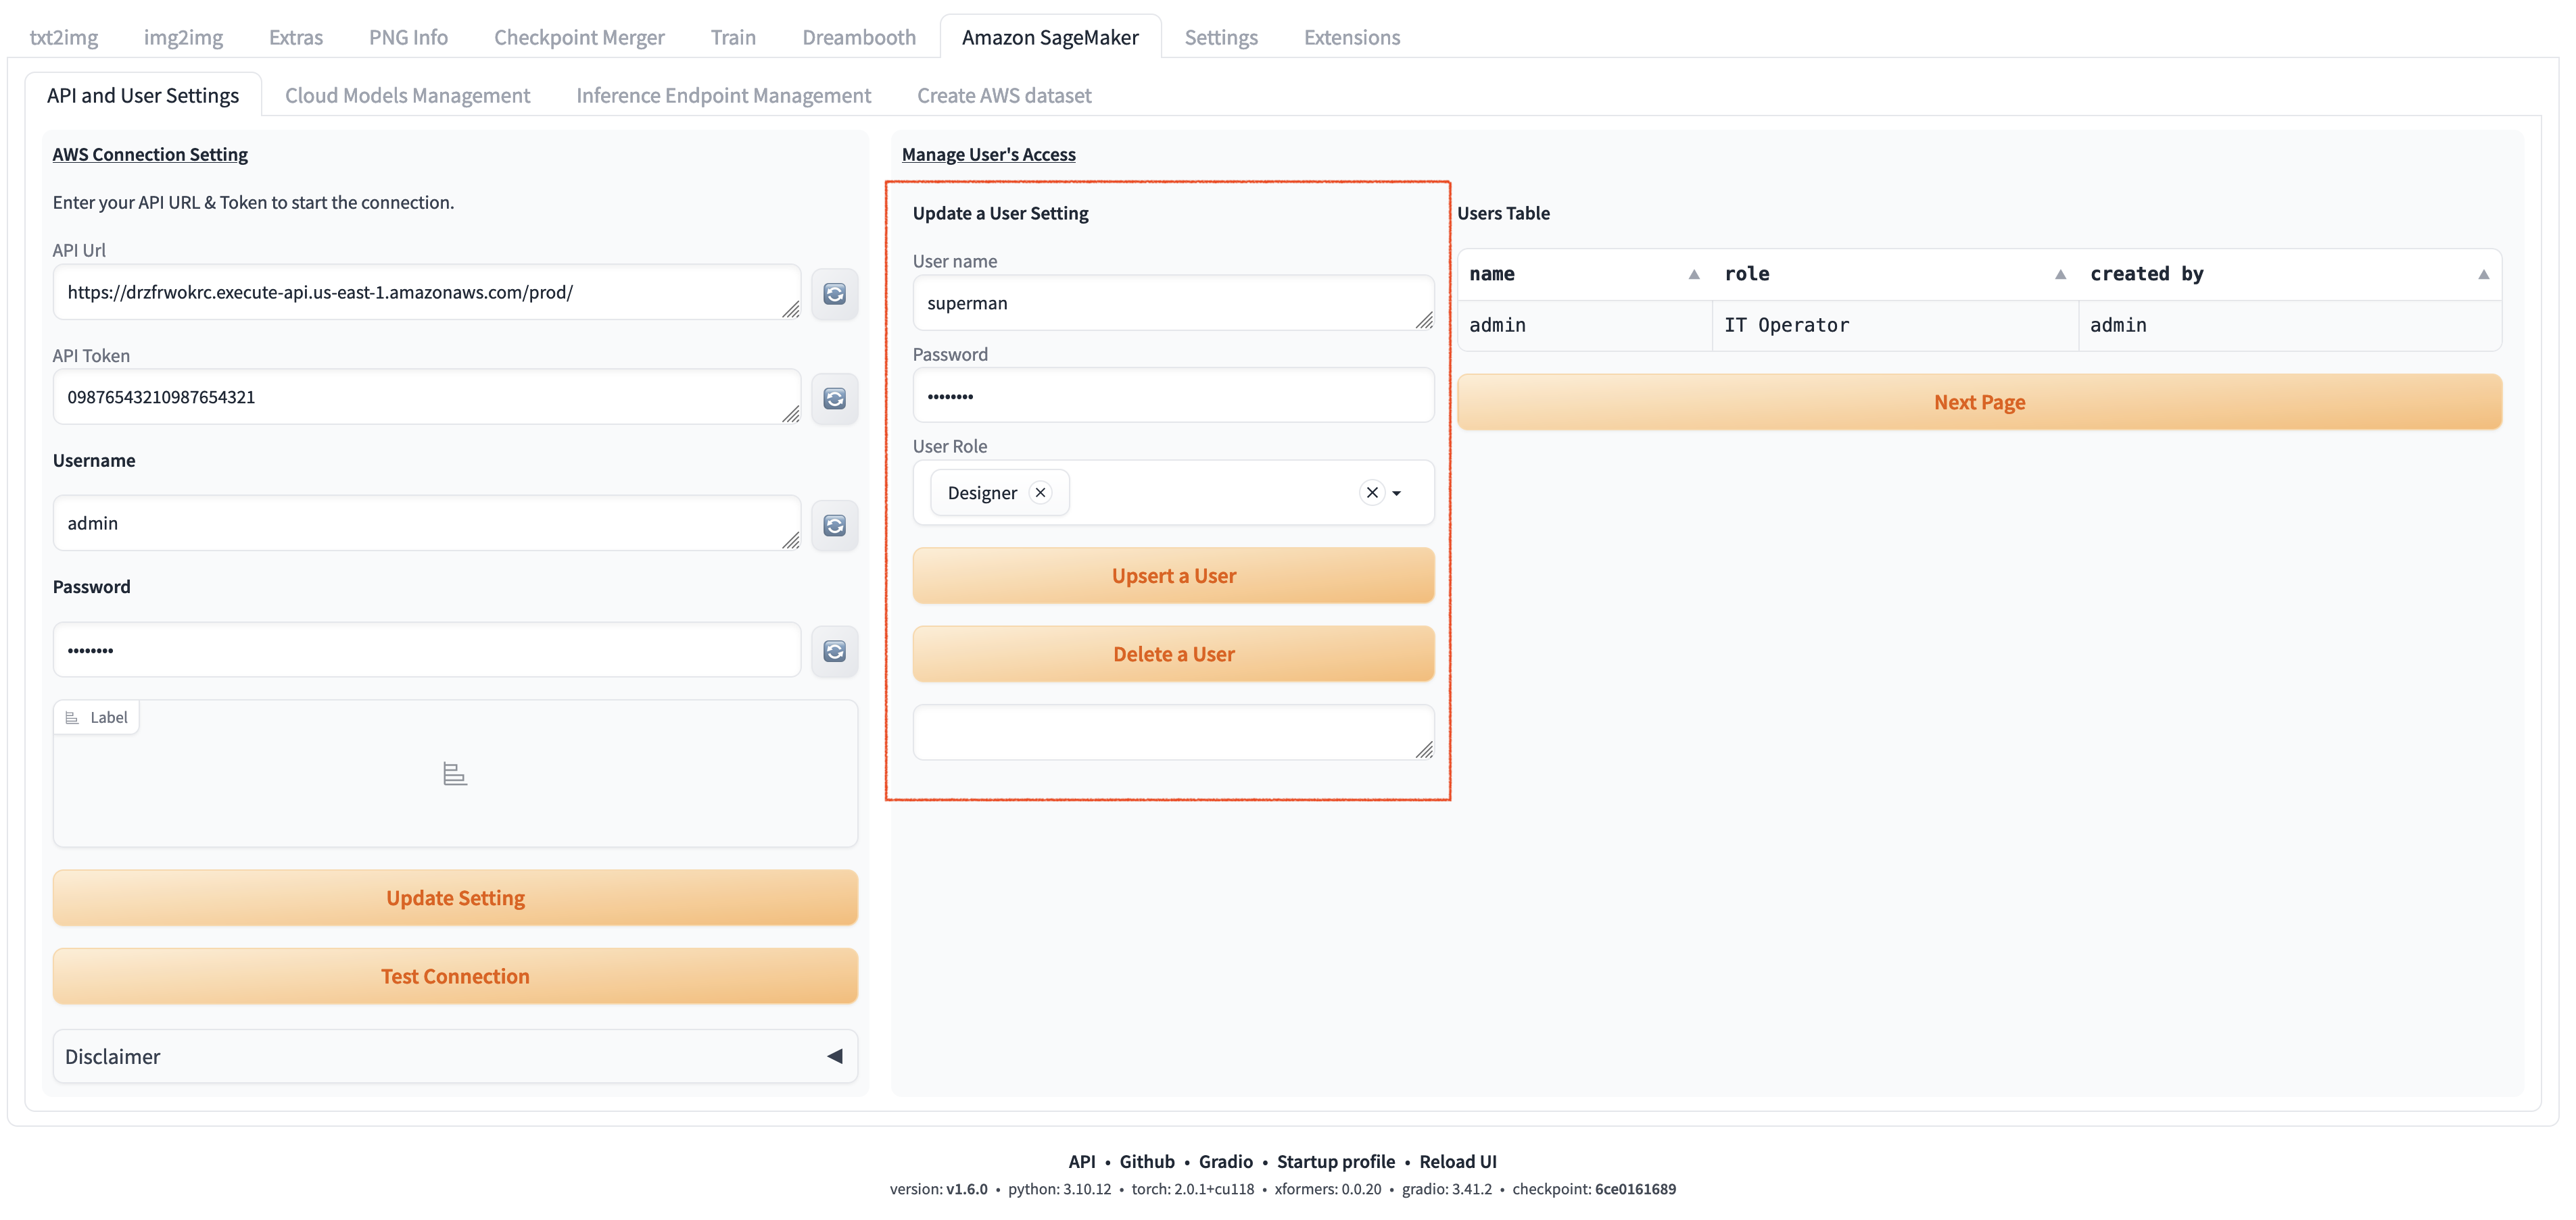Switch to Inference Endpoint Management tab
Screen dimensions: 2576x1220
click(723, 95)
